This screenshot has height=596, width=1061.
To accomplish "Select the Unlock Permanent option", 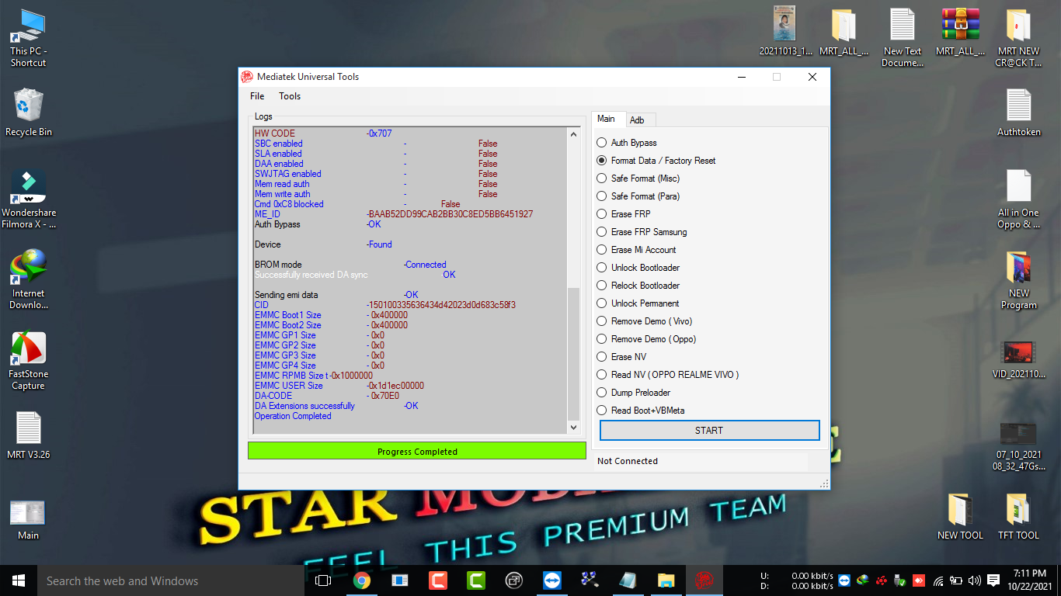I will 638,303.
